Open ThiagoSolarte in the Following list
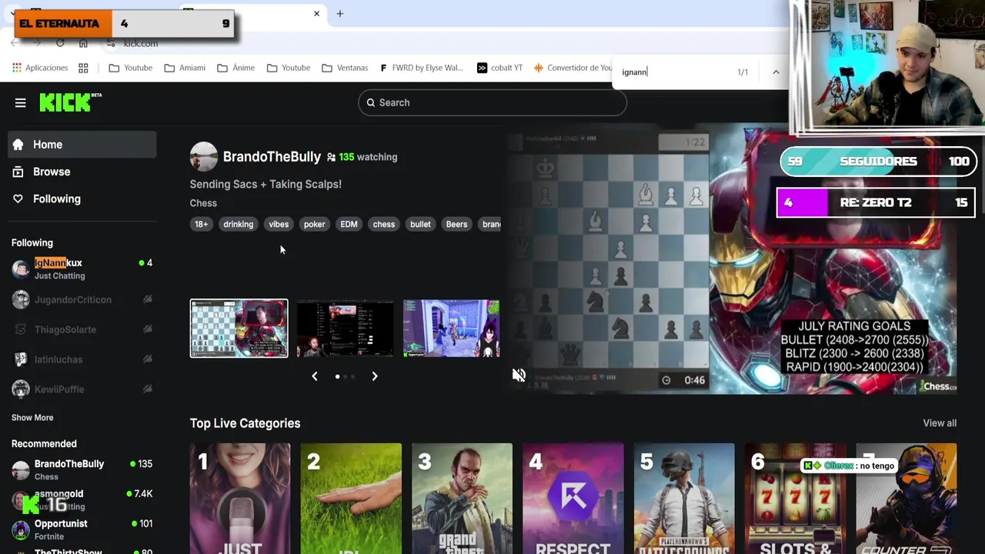This screenshot has height=554, width=985. [82, 329]
